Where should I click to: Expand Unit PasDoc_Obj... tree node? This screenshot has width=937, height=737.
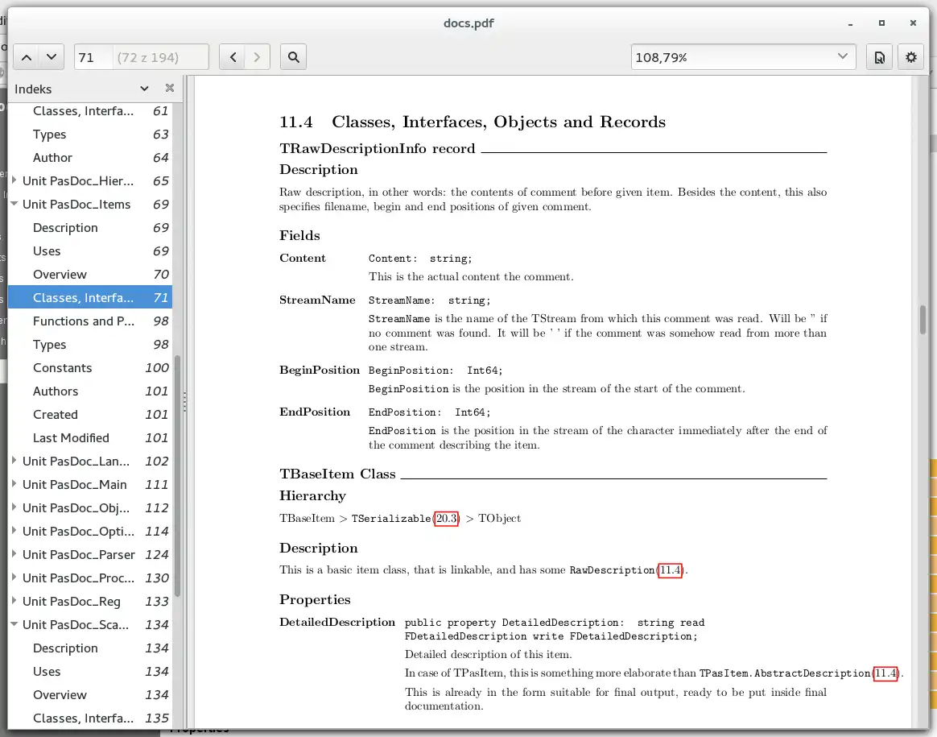point(14,507)
